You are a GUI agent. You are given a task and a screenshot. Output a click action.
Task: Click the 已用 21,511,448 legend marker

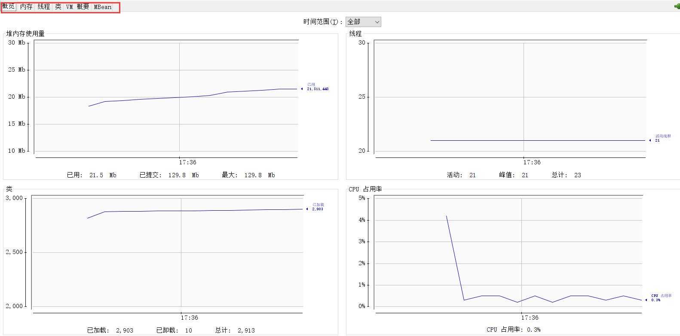[315, 87]
